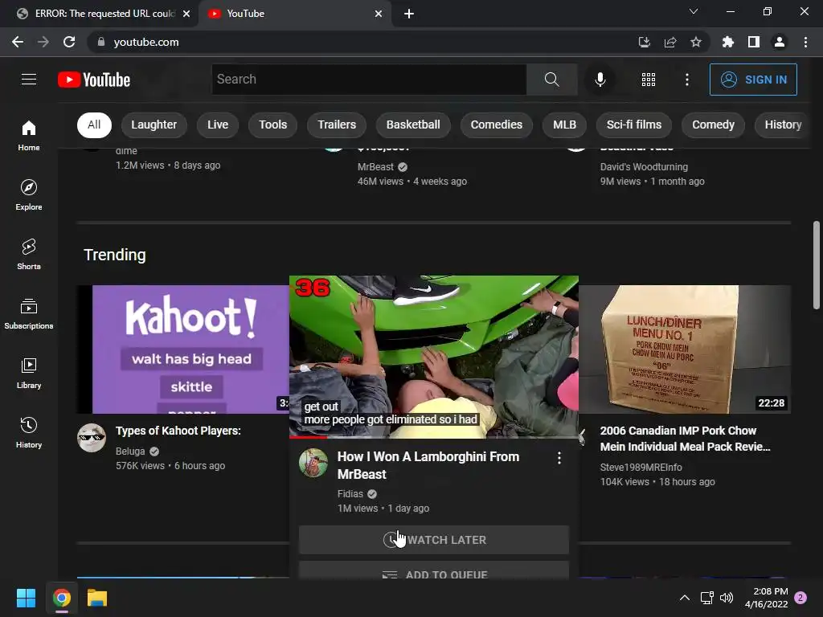Open a new browser tab
This screenshot has width=823, height=617.
409,14
